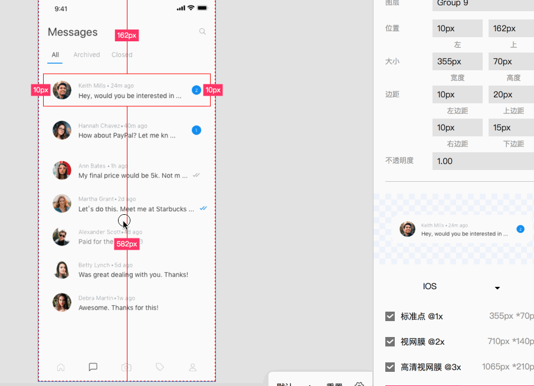Switch to the Closed tab
This screenshot has height=386, width=534.
[x=122, y=55]
